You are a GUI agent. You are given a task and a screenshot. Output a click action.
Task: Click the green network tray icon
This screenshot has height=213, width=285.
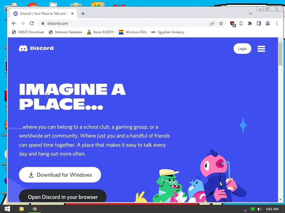pos(252,209)
